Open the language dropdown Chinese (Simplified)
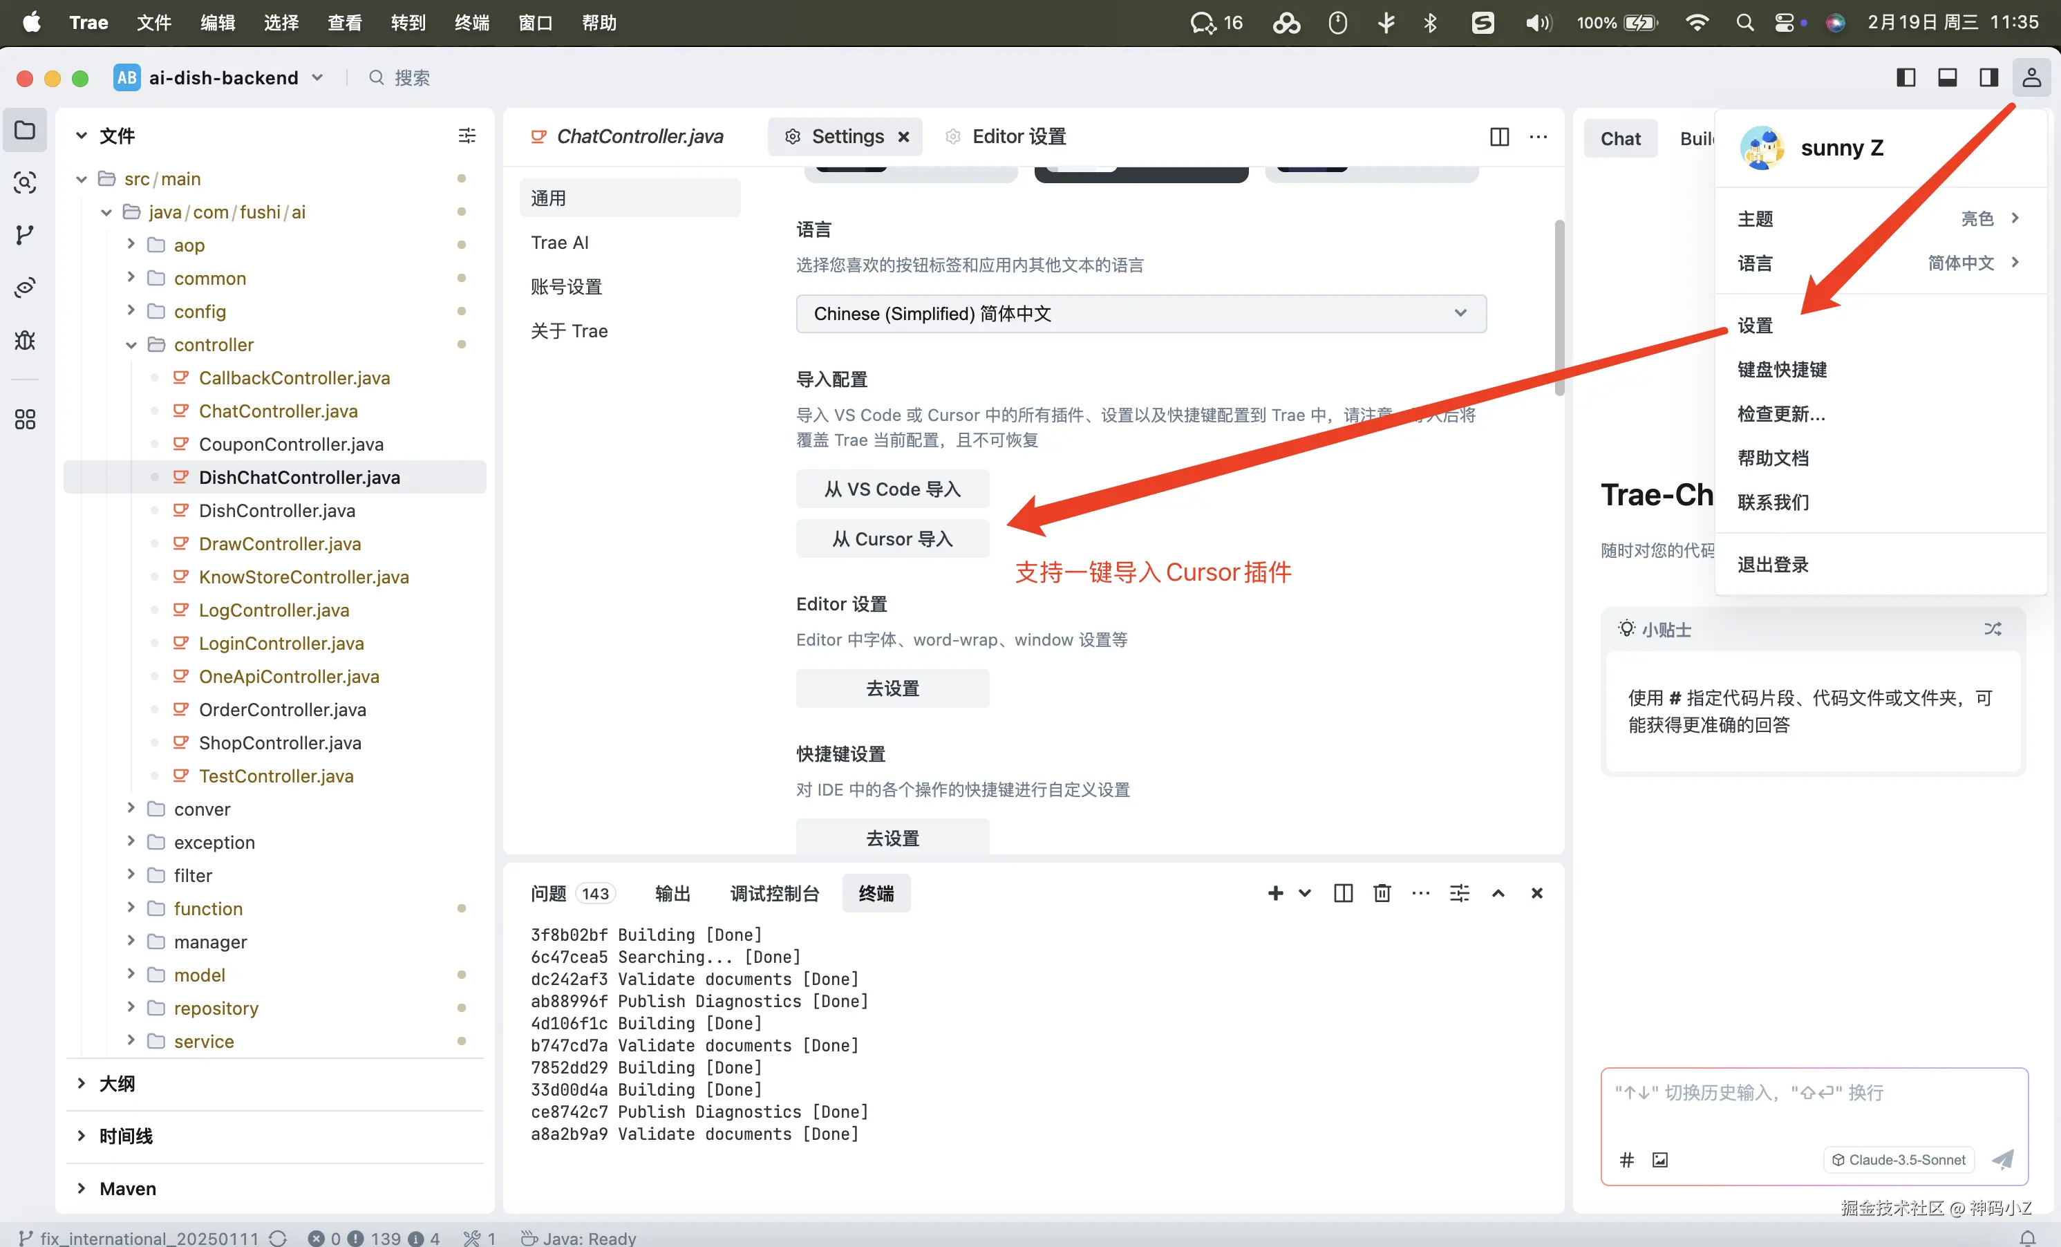This screenshot has width=2061, height=1247. pyautogui.click(x=1141, y=314)
